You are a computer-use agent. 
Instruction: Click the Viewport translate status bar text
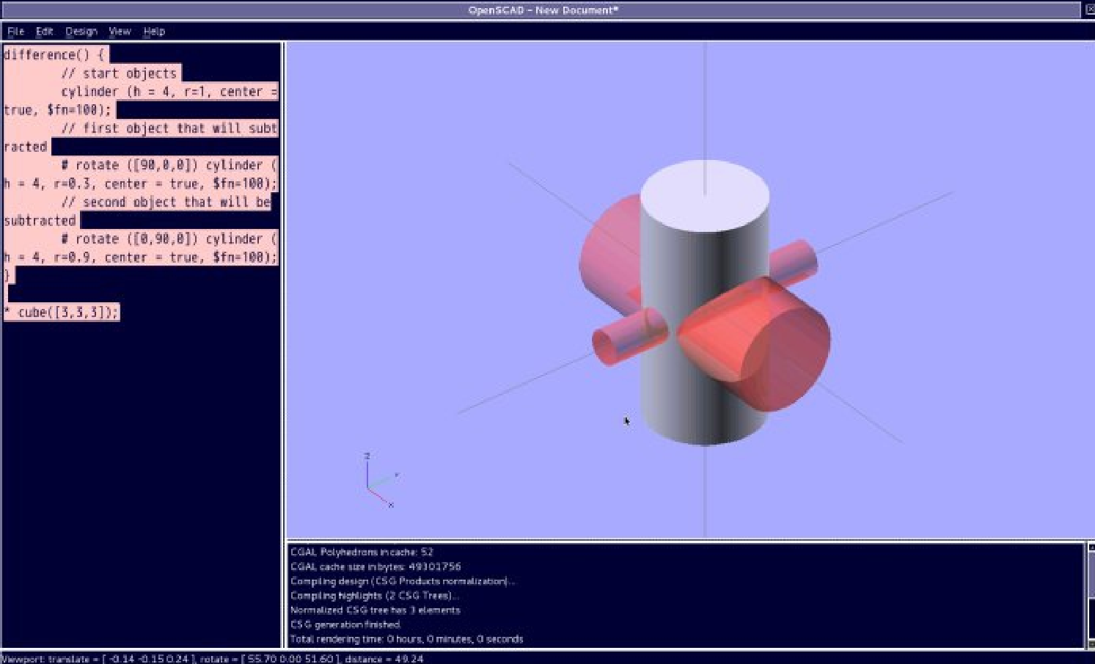[x=213, y=659]
